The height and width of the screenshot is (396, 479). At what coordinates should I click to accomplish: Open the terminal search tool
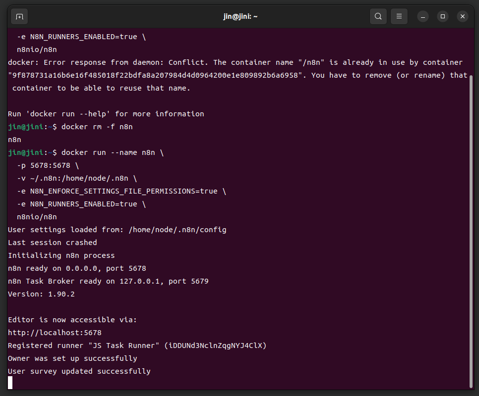[378, 16]
